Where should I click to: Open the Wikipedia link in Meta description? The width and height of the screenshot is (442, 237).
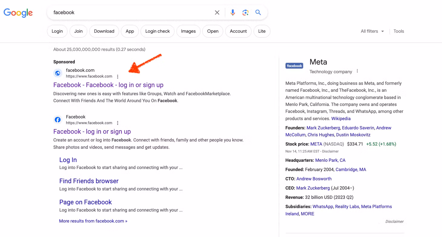pyautogui.click(x=341, y=118)
